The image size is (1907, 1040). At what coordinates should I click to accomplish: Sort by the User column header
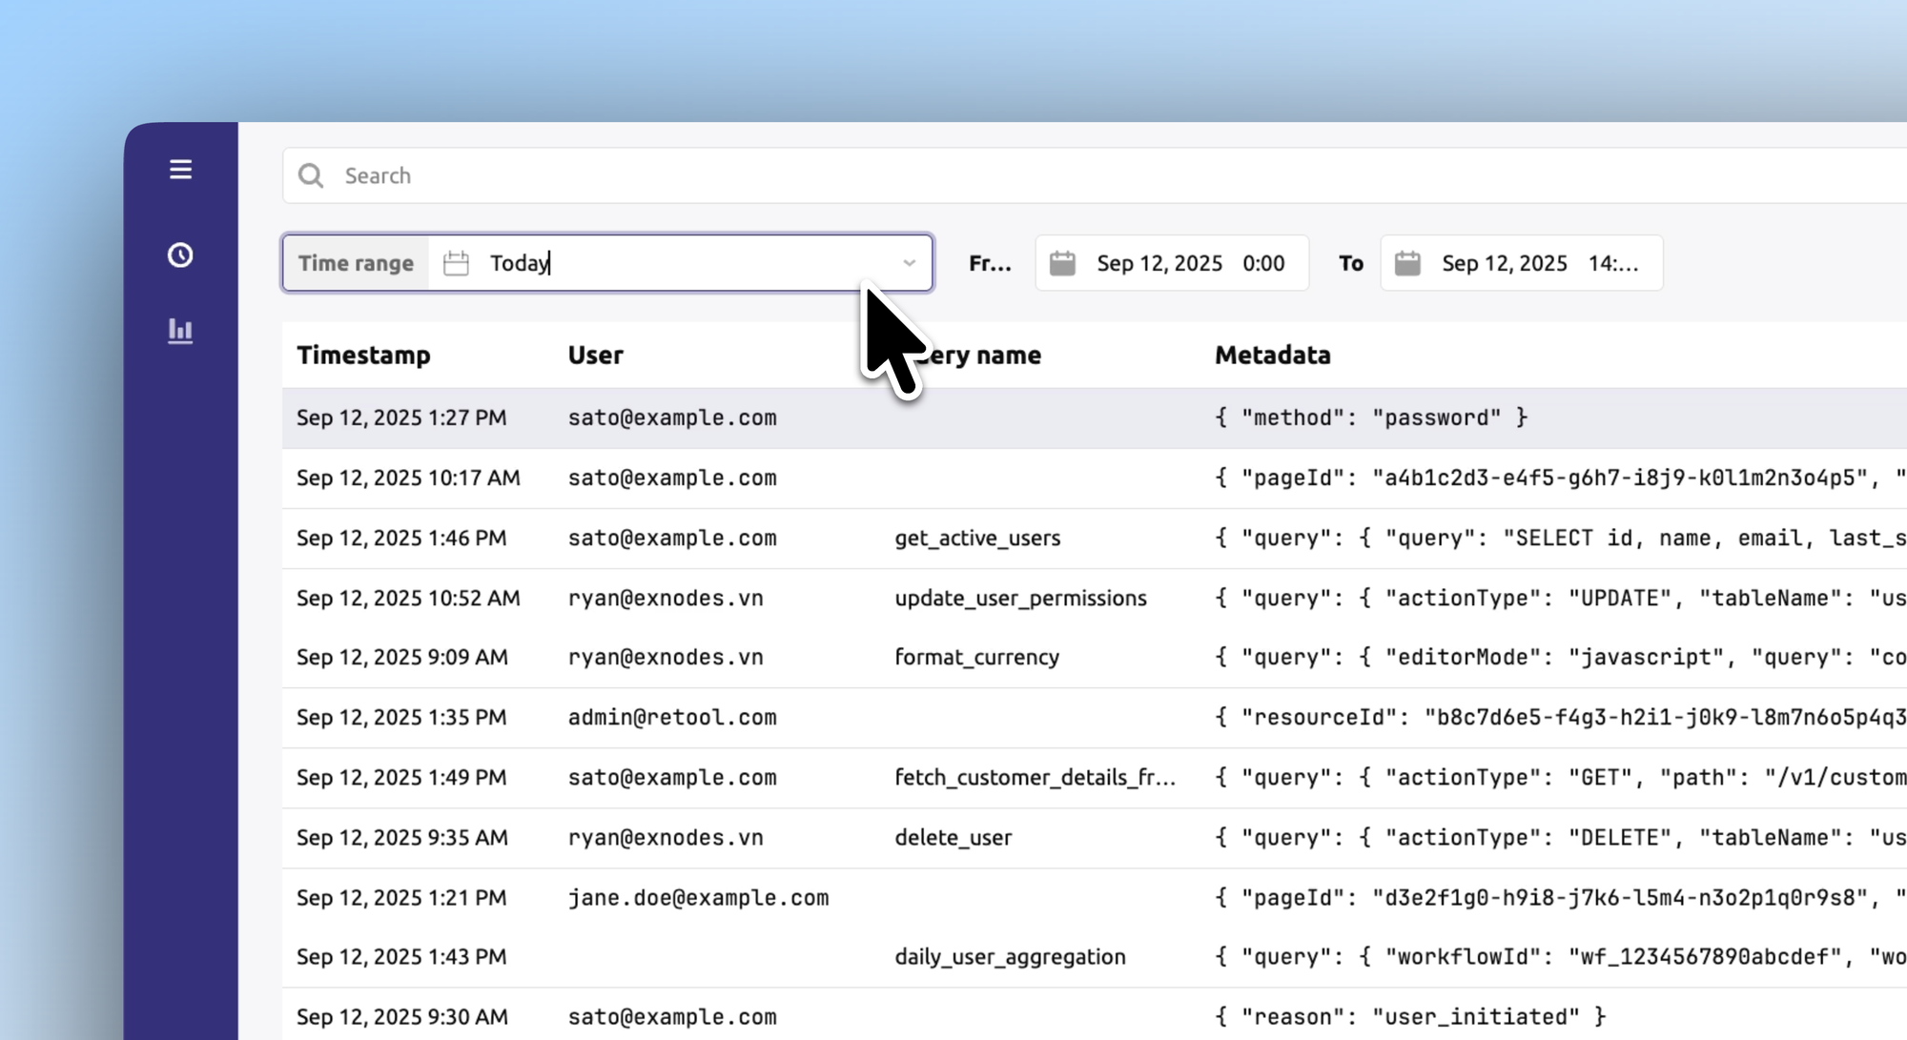[x=595, y=355]
